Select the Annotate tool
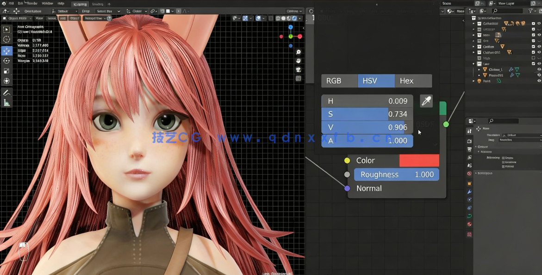This screenshot has height=275, width=542. pos(6,92)
